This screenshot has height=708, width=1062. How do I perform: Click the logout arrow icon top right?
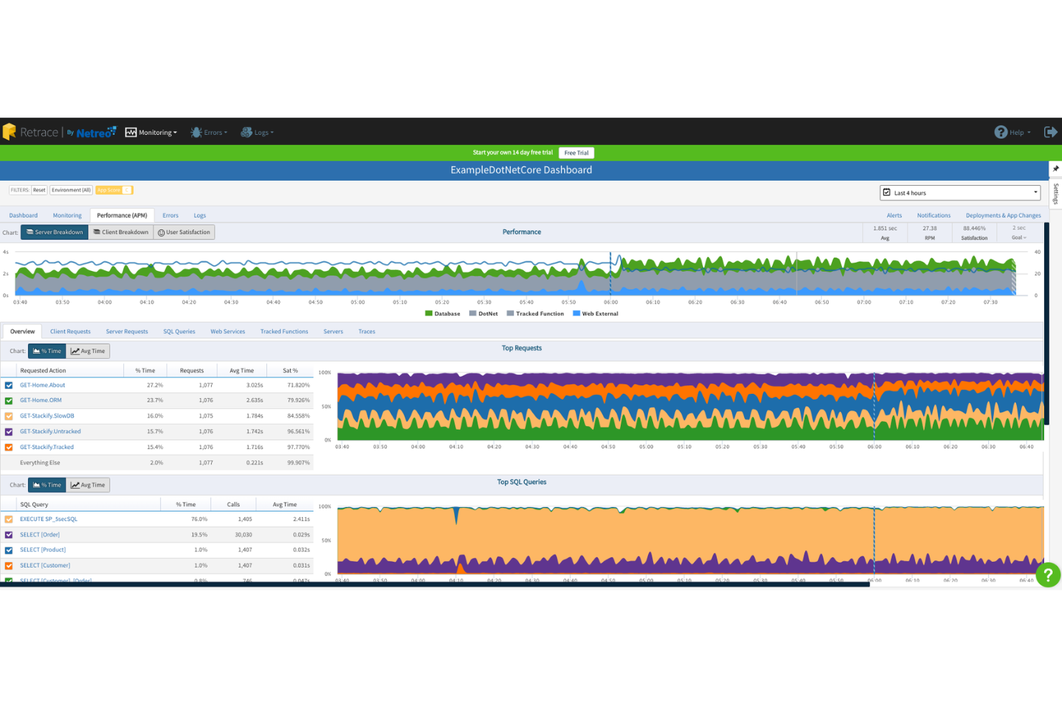tap(1051, 132)
